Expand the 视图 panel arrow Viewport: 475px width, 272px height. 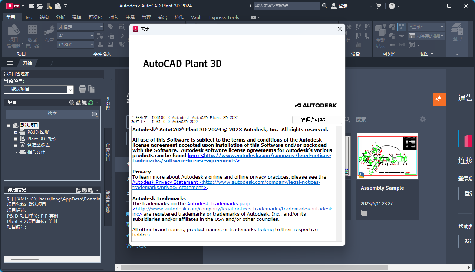pyautogui.click(x=432, y=54)
